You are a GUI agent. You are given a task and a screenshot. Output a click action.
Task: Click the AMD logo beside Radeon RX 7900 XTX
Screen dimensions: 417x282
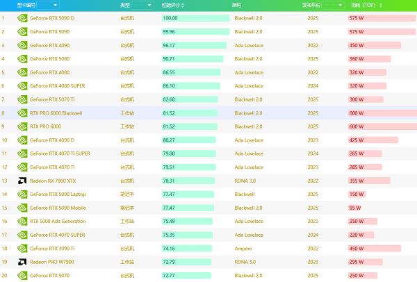pos(22,181)
